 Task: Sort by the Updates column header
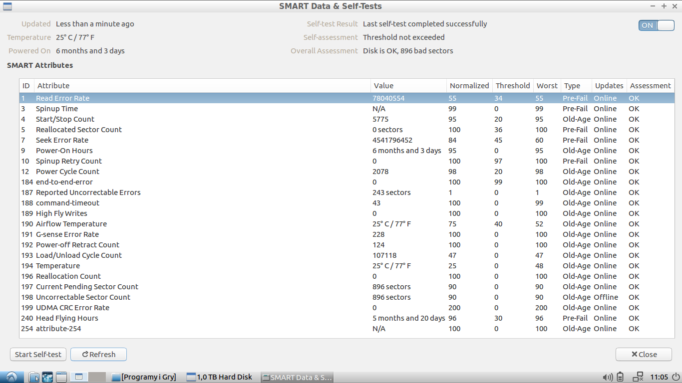tap(609, 86)
